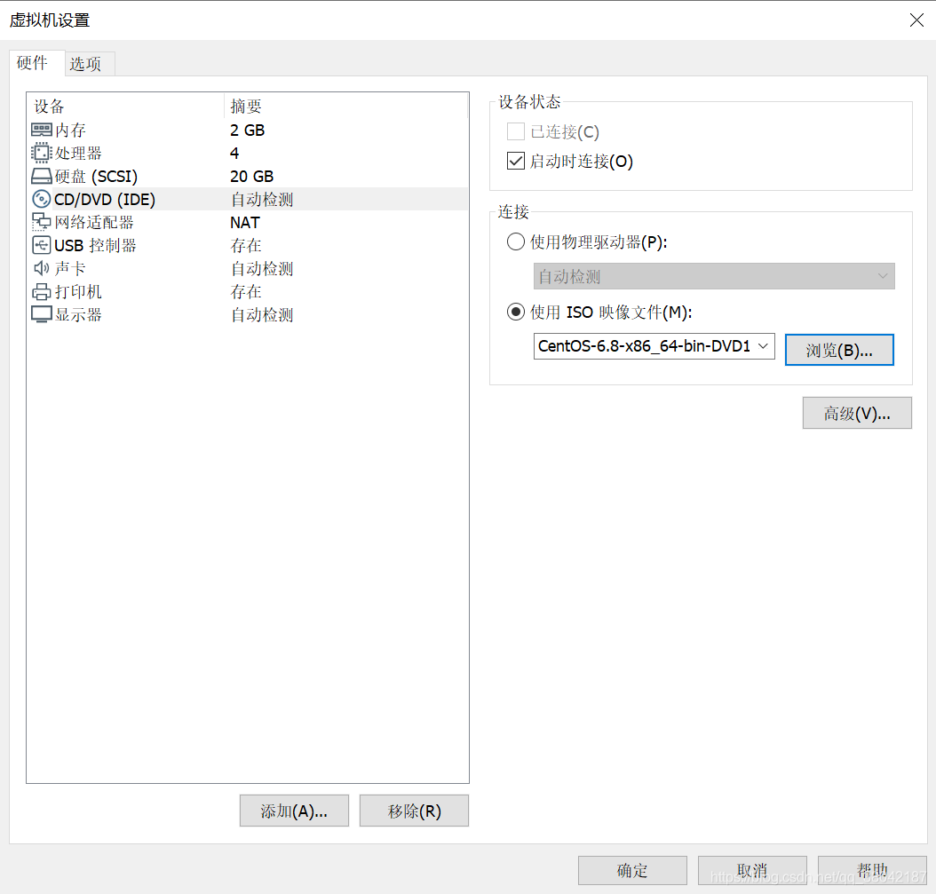Click the 处理器 processor icon

tap(41, 153)
